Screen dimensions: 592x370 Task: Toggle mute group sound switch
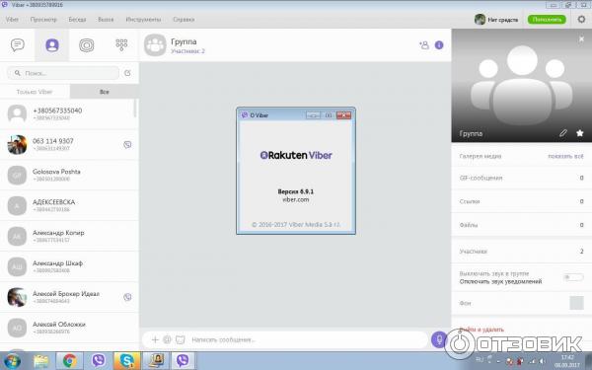tap(573, 277)
